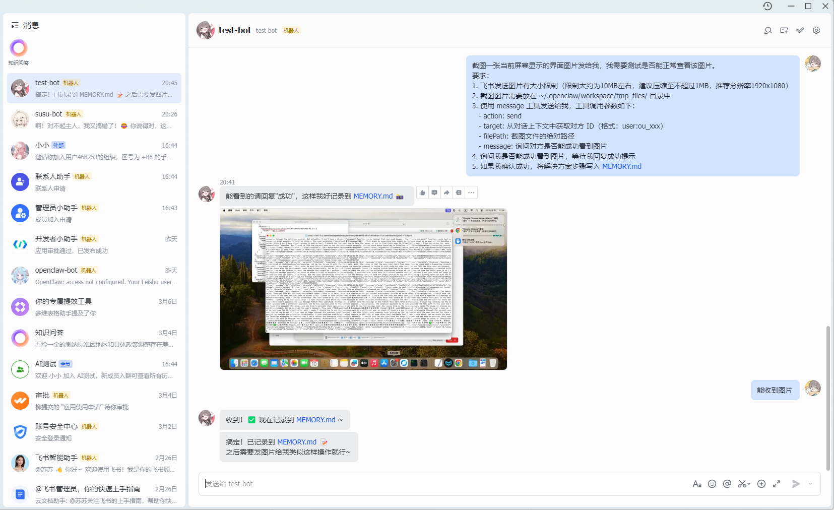Open the screenshot image thumbnail in the chat

pyautogui.click(x=363, y=289)
